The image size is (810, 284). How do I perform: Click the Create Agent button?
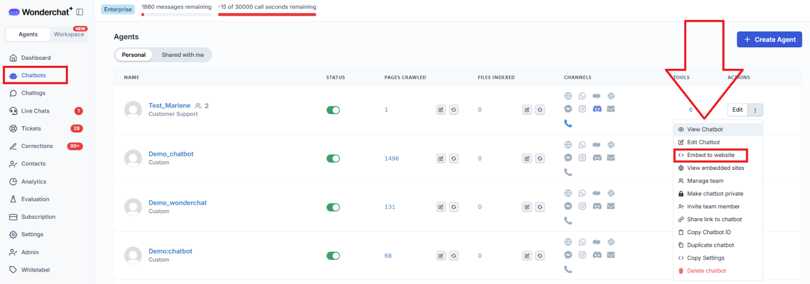pyautogui.click(x=769, y=39)
